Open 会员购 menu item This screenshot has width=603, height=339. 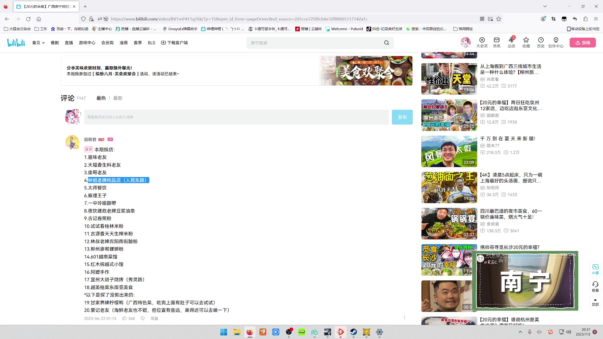107,43
